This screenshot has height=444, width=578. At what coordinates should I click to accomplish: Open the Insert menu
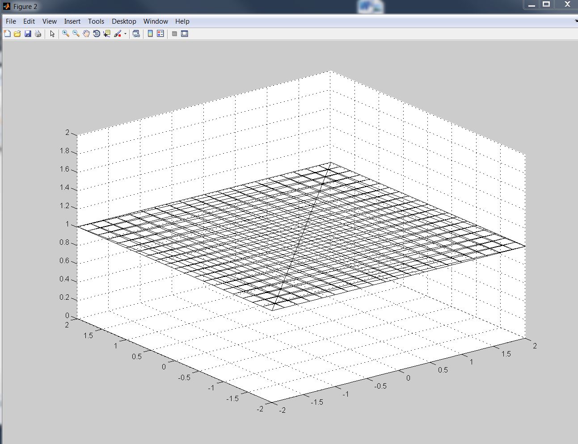coord(72,21)
